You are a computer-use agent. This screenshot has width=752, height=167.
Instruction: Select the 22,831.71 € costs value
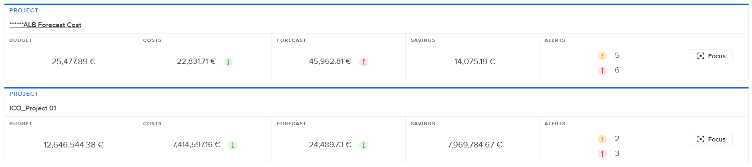196,61
